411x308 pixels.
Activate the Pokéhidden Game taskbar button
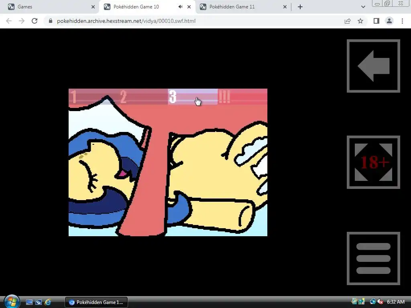[96, 302]
